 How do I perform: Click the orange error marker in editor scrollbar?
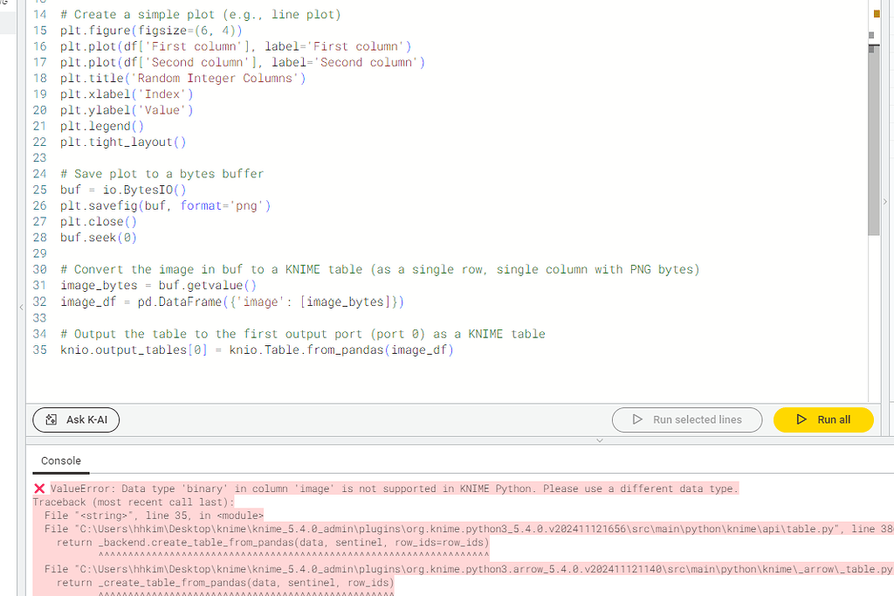click(x=877, y=14)
